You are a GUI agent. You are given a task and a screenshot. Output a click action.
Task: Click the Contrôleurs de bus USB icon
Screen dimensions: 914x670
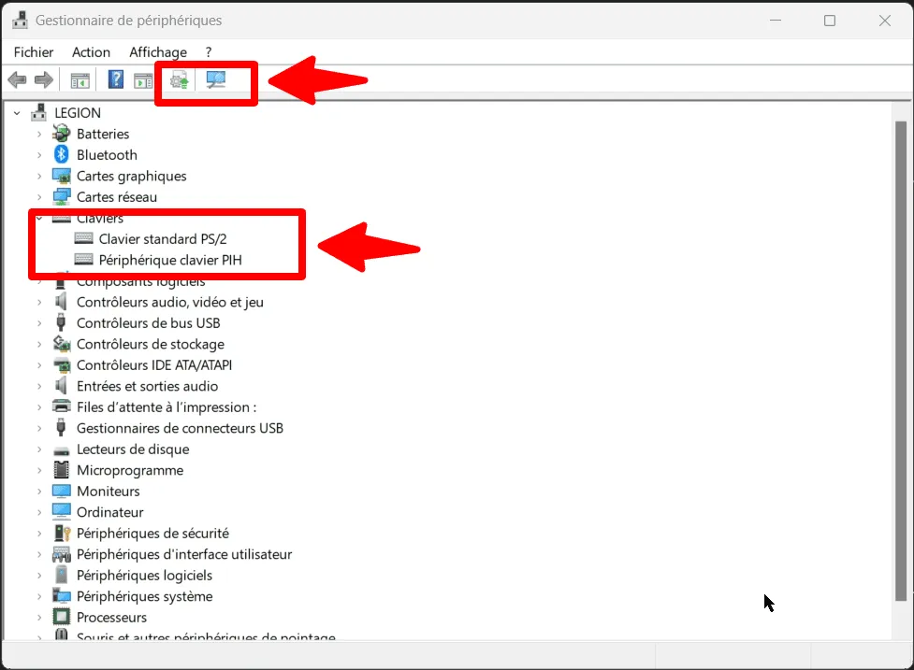pyautogui.click(x=61, y=322)
